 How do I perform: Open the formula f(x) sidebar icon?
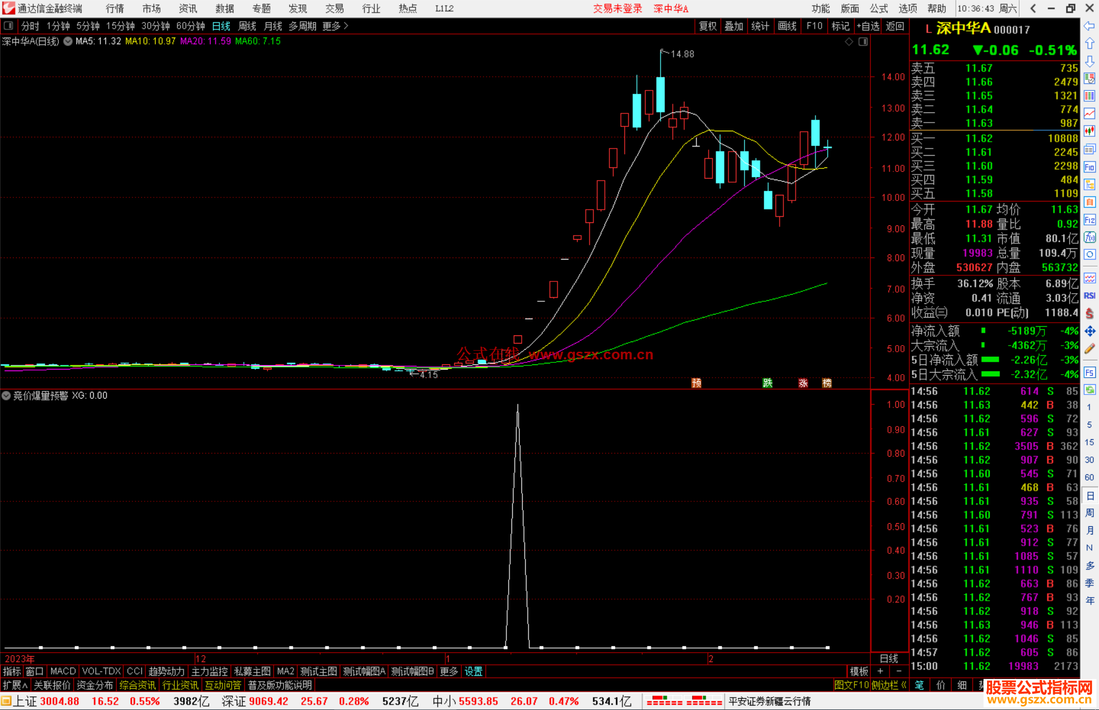(1089, 237)
